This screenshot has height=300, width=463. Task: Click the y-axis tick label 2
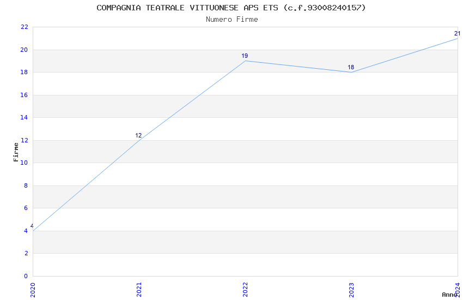tap(26, 253)
